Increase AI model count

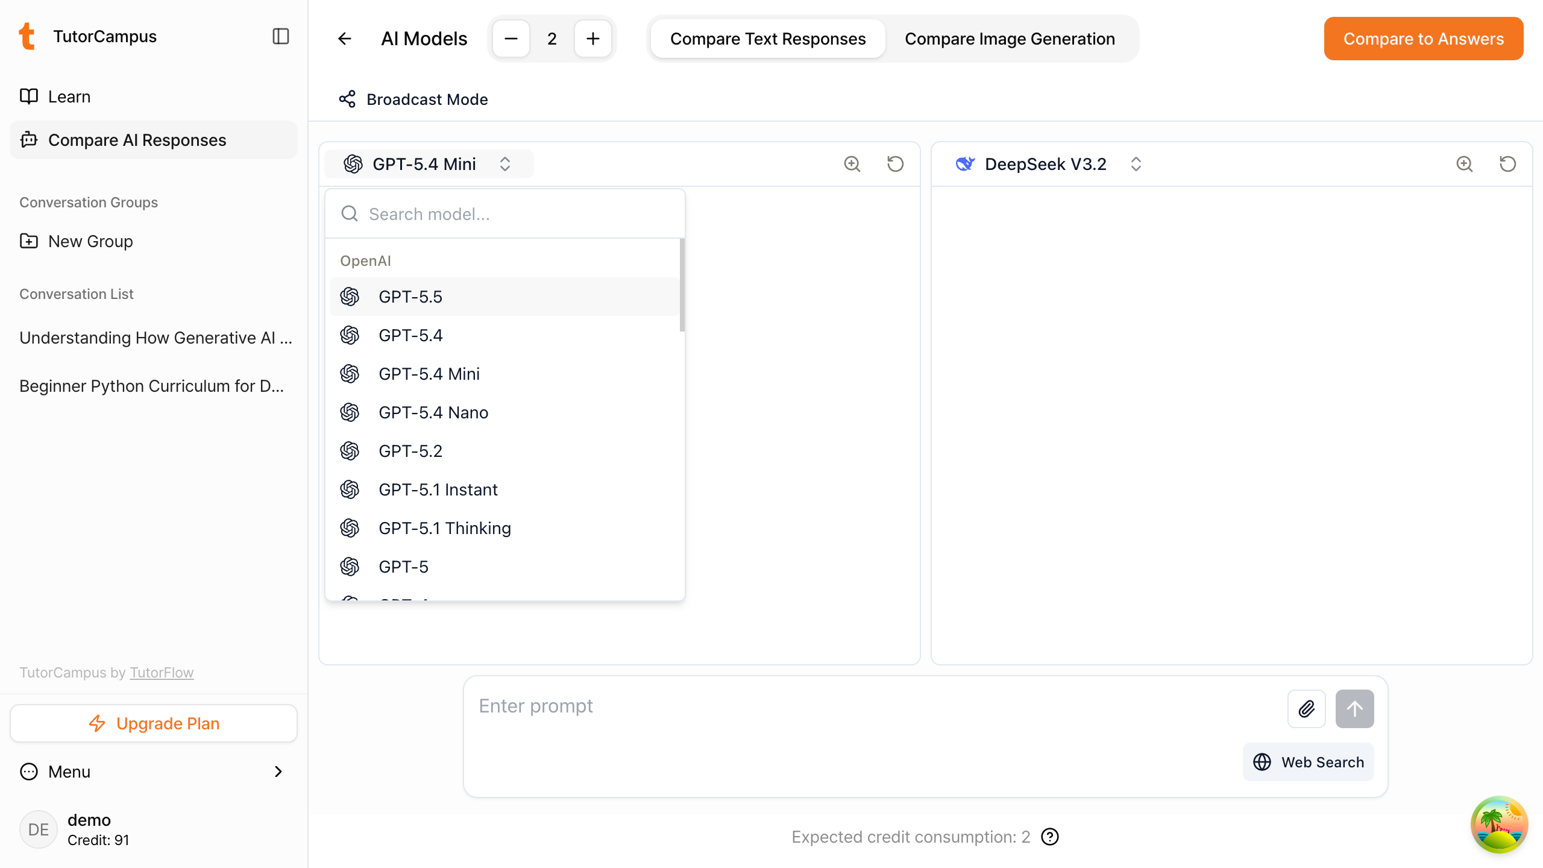593,39
